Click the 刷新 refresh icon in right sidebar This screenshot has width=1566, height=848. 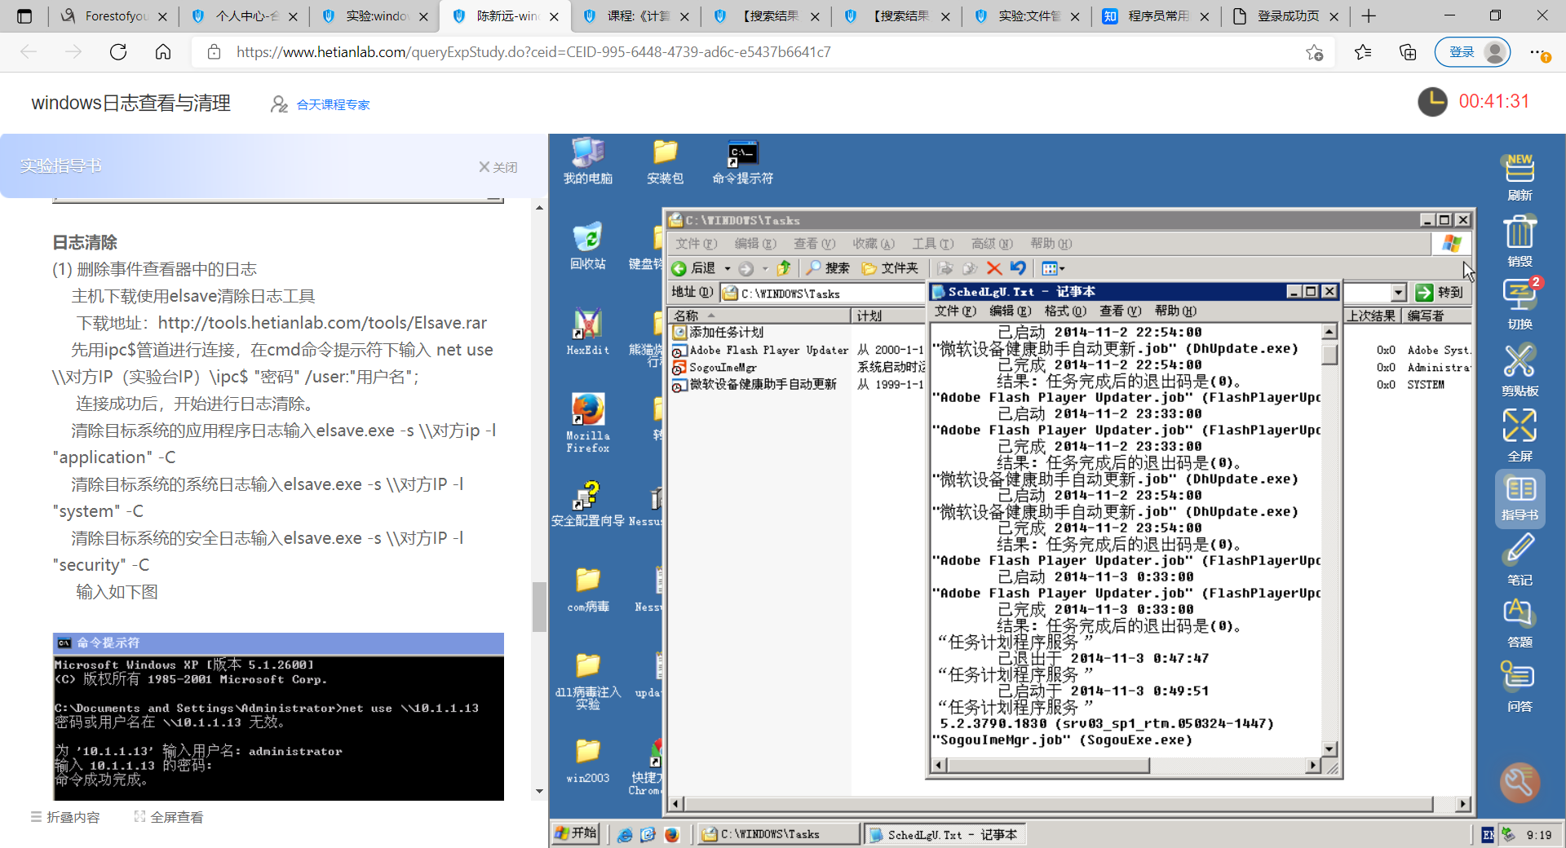1520,177
